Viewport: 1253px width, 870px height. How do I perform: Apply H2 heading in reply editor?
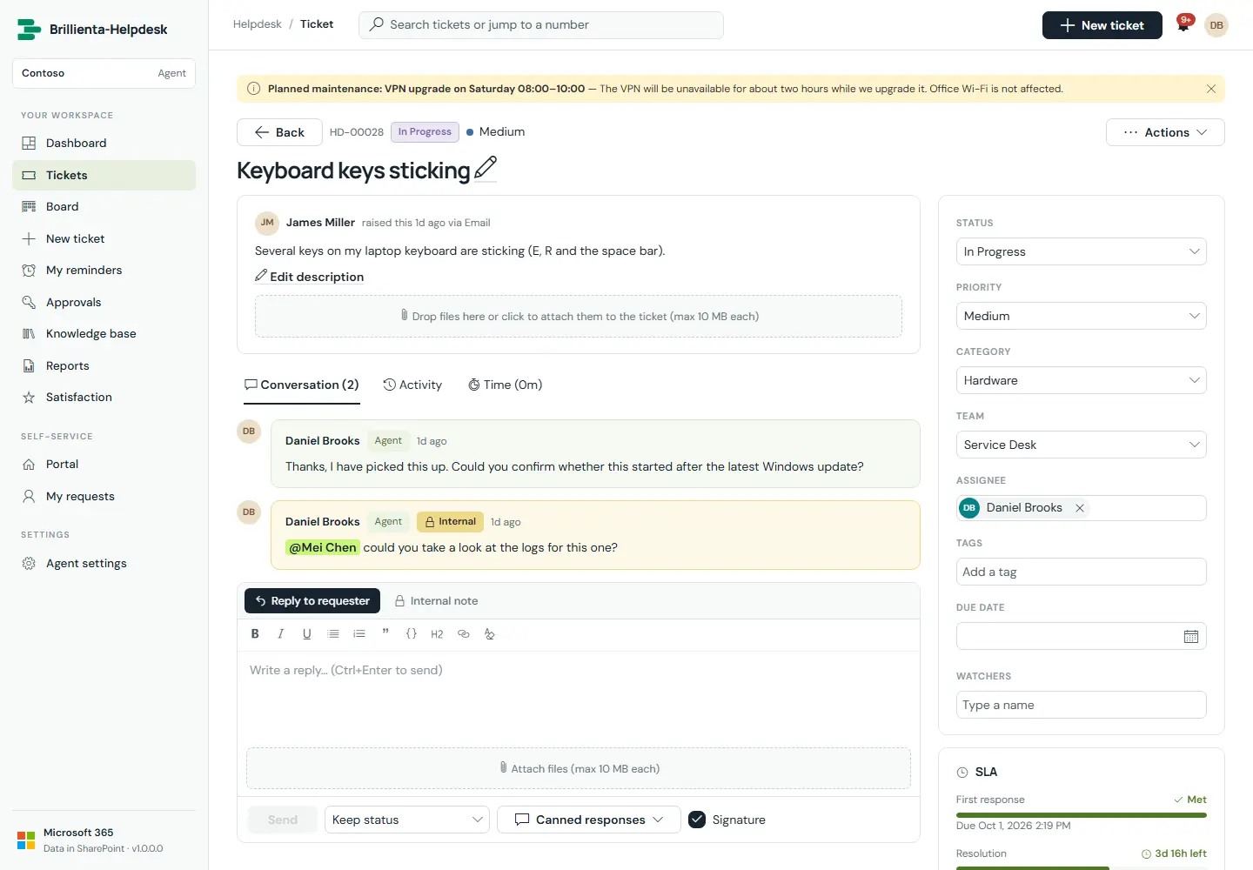tap(437, 634)
